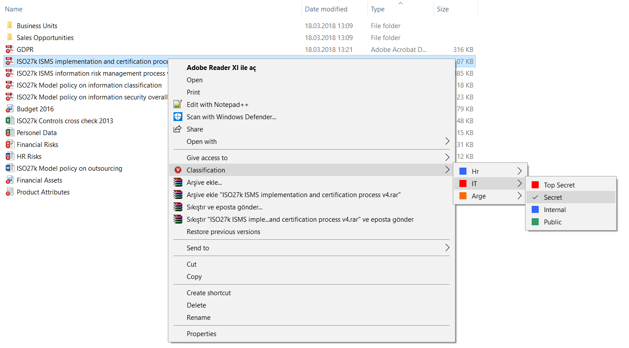
Task: Click the blue Hr color swatch
Action: (x=462, y=171)
